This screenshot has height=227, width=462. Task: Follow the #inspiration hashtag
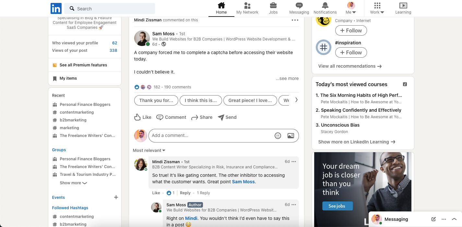click(351, 52)
